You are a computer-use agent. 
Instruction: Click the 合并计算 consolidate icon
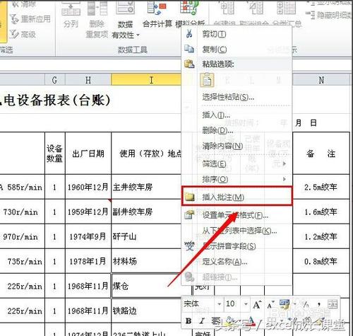tap(157, 8)
